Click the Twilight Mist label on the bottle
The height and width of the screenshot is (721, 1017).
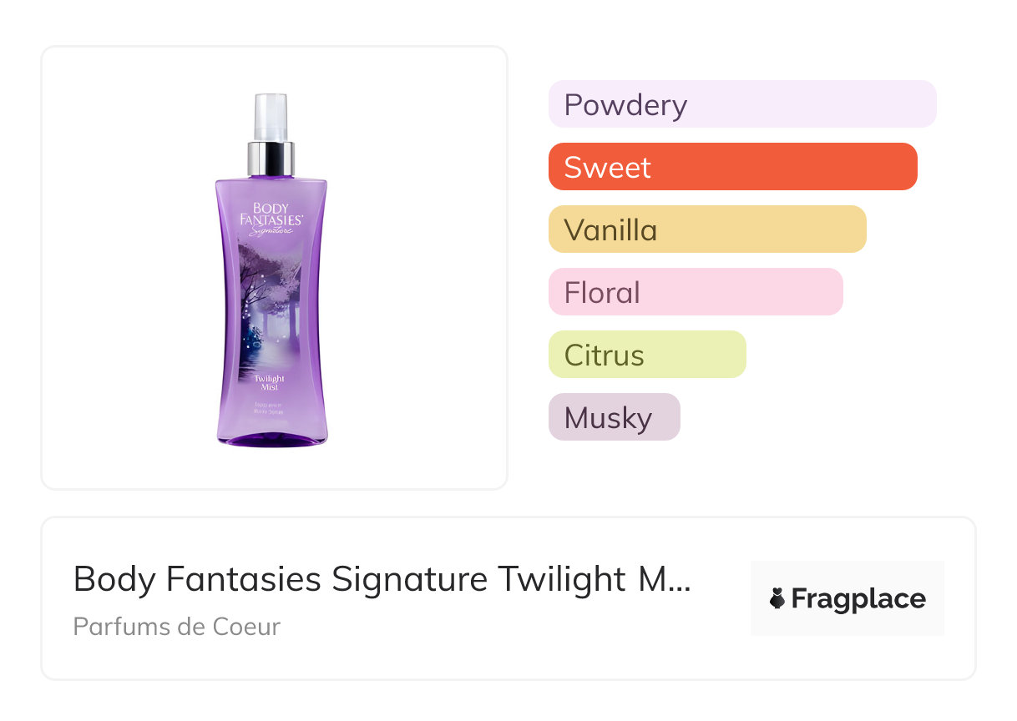[x=271, y=382]
